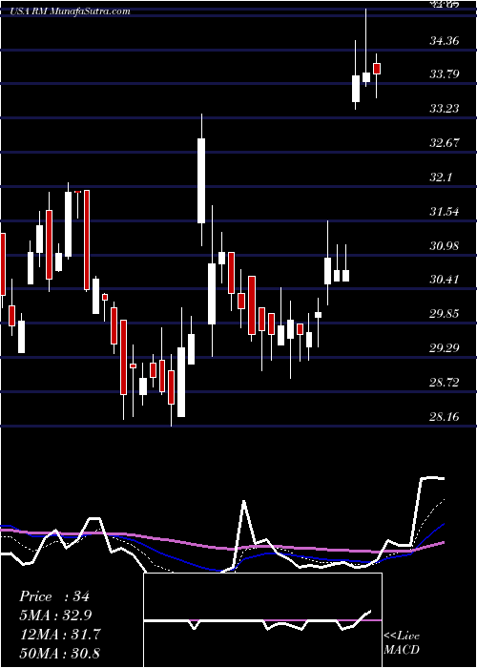
Task: Click the <<Live MACD label
Action: pyautogui.click(x=402, y=642)
